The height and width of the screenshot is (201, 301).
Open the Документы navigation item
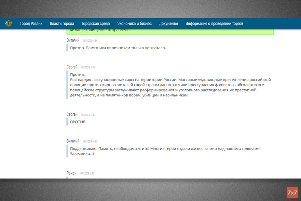click(168, 23)
